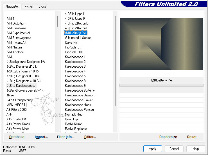Select the &<Bkg Kaleidoscope> category
This screenshot has width=208, height=155.
[x=21, y=86]
